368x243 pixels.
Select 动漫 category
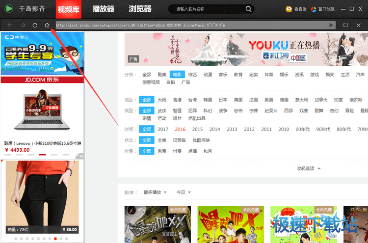pyautogui.click(x=208, y=75)
